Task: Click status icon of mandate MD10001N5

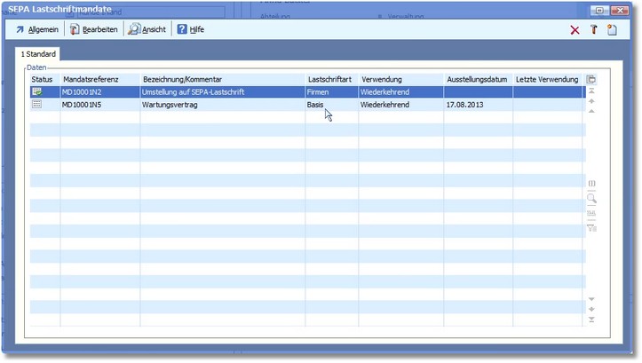Action: (x=36, y=104)
